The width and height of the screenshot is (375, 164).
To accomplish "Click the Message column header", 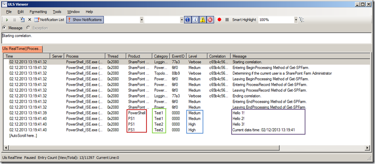I will click(300, 56).
